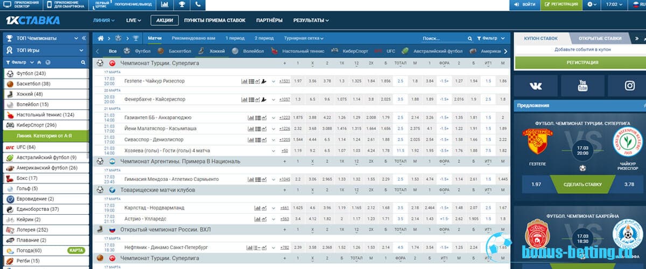646x269 pixels.
Task: Click the statistics bar chart icon in top bar
Action: pos(164,4)
